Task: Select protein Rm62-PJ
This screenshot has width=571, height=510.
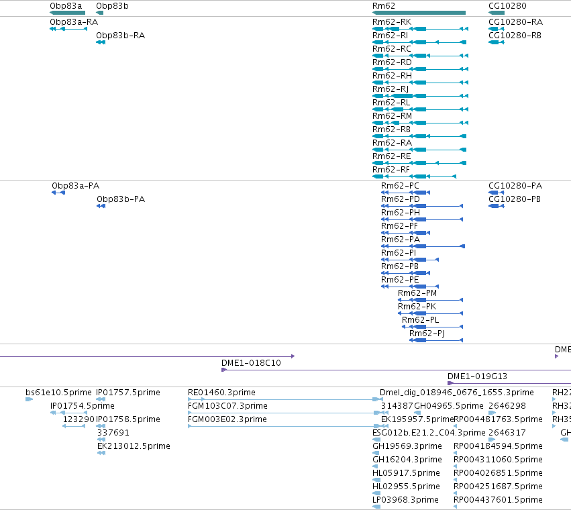Action: tap(436, 340)
